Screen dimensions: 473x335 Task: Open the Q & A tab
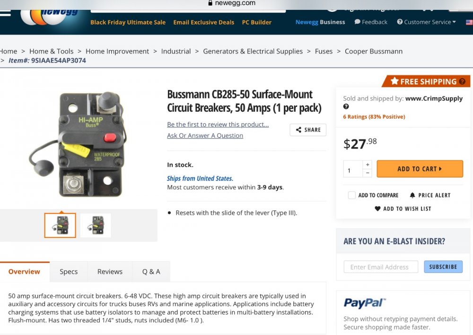(x=151, y=272)
